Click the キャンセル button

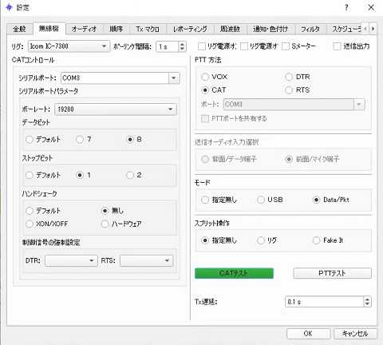(x=355, y=334)
